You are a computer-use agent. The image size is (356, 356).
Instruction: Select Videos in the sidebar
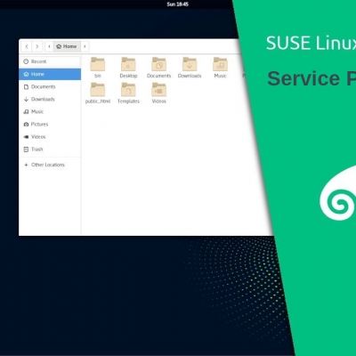pos(50,137)
